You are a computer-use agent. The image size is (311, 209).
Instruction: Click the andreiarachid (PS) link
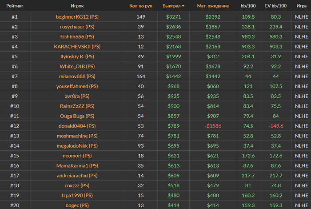[77, 175]
